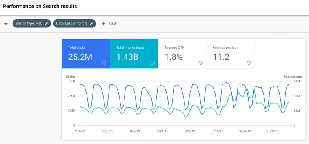The width and height of the screenshot is (309, 144).
Task: Toggle the Total clicks metric card
Action: (x=86, y=54)
